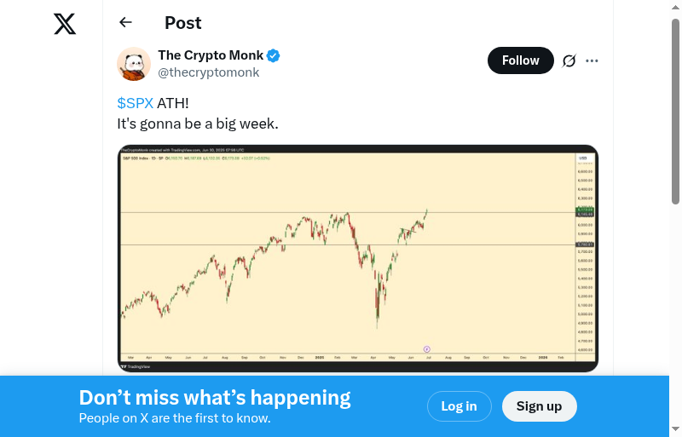Open The Crypto Monk profile avatar
682x437 pixels.
[x=134, y=64]
